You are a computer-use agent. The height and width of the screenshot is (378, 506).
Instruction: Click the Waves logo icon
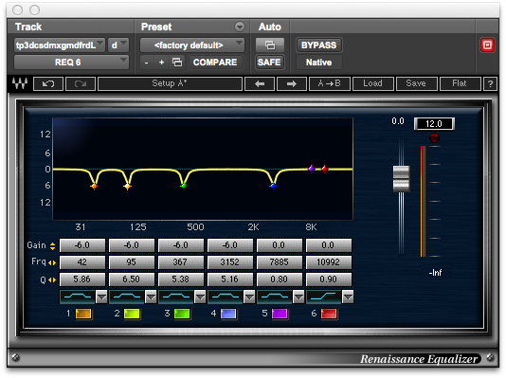point(19,83)
